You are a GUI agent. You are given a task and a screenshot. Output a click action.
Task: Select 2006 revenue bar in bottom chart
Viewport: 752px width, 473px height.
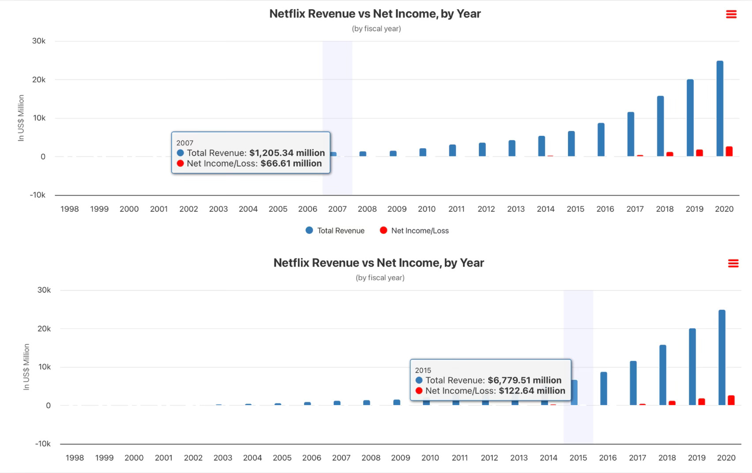click(x=308, y=403)
